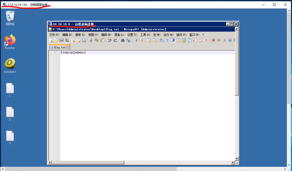Synchronize horizontal scrolling icon
Screen dimensions: 292x171
click(x=154, y=40)
